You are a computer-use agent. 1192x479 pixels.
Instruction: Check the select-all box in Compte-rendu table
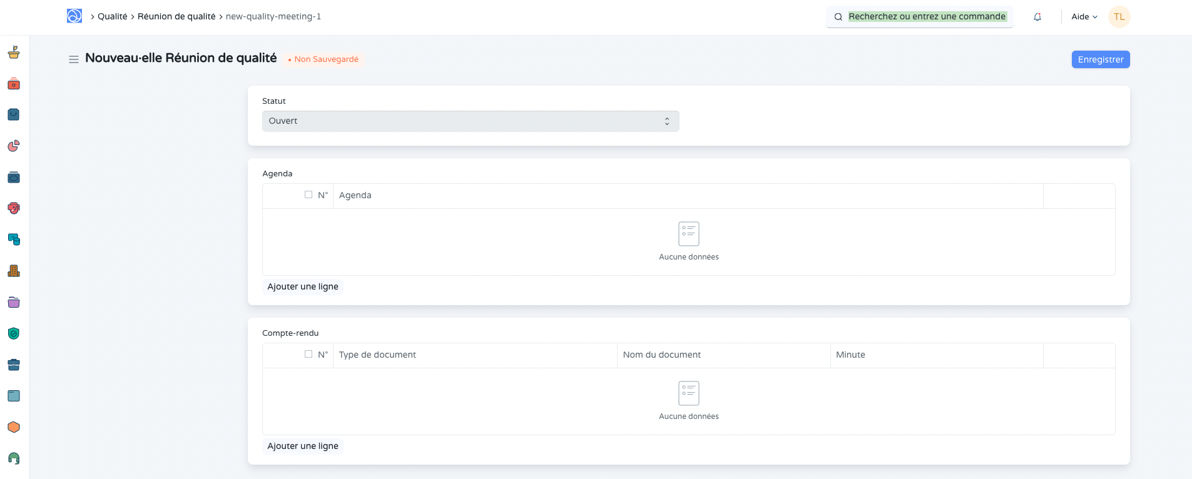pyautogui.click(x=308, y=355)
